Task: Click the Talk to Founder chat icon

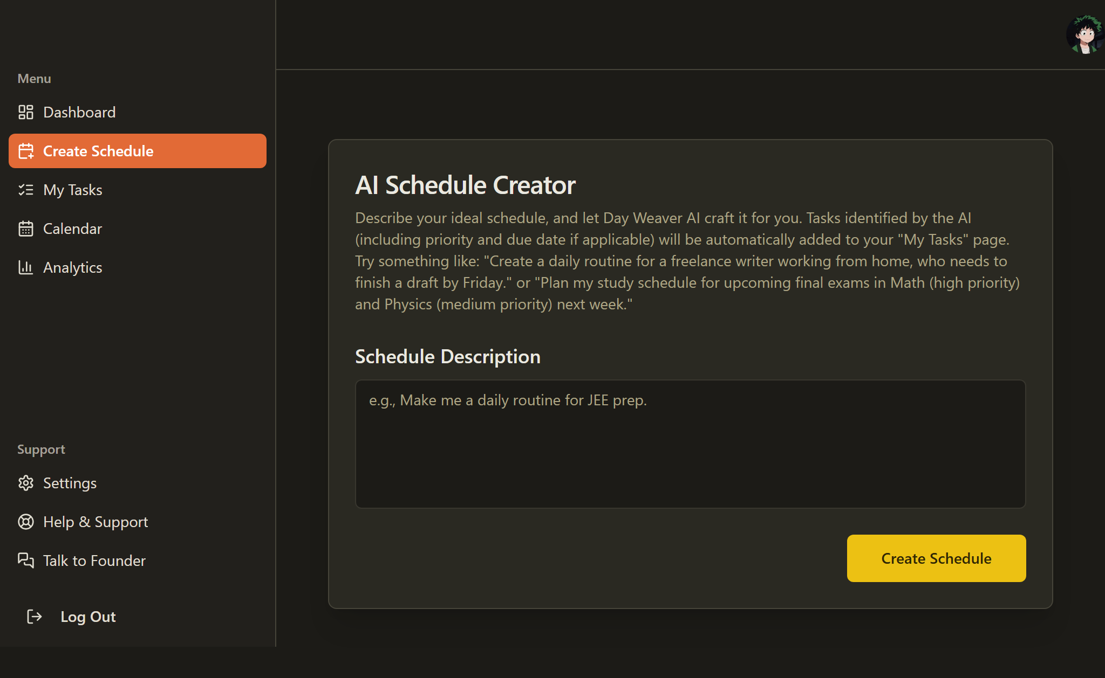Action: click(x=26, y=561)
